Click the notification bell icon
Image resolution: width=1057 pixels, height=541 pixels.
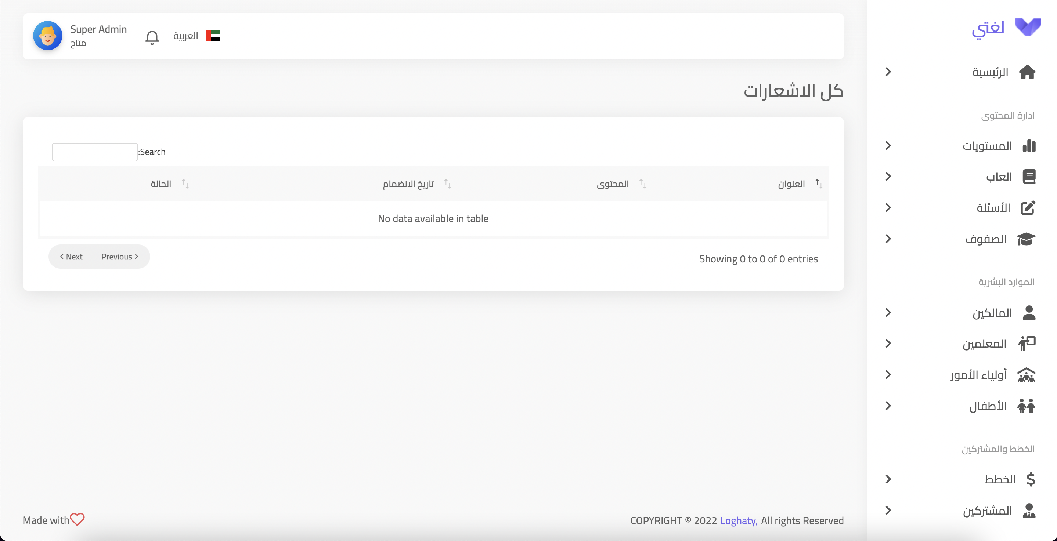pyautogui.click(x=152, y=37)
